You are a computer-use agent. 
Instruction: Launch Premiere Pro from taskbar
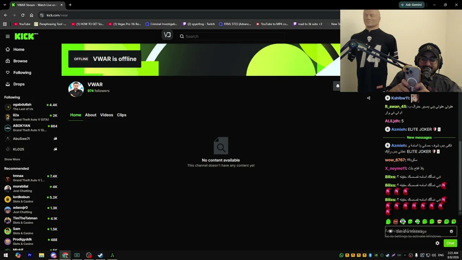point(30,255)
